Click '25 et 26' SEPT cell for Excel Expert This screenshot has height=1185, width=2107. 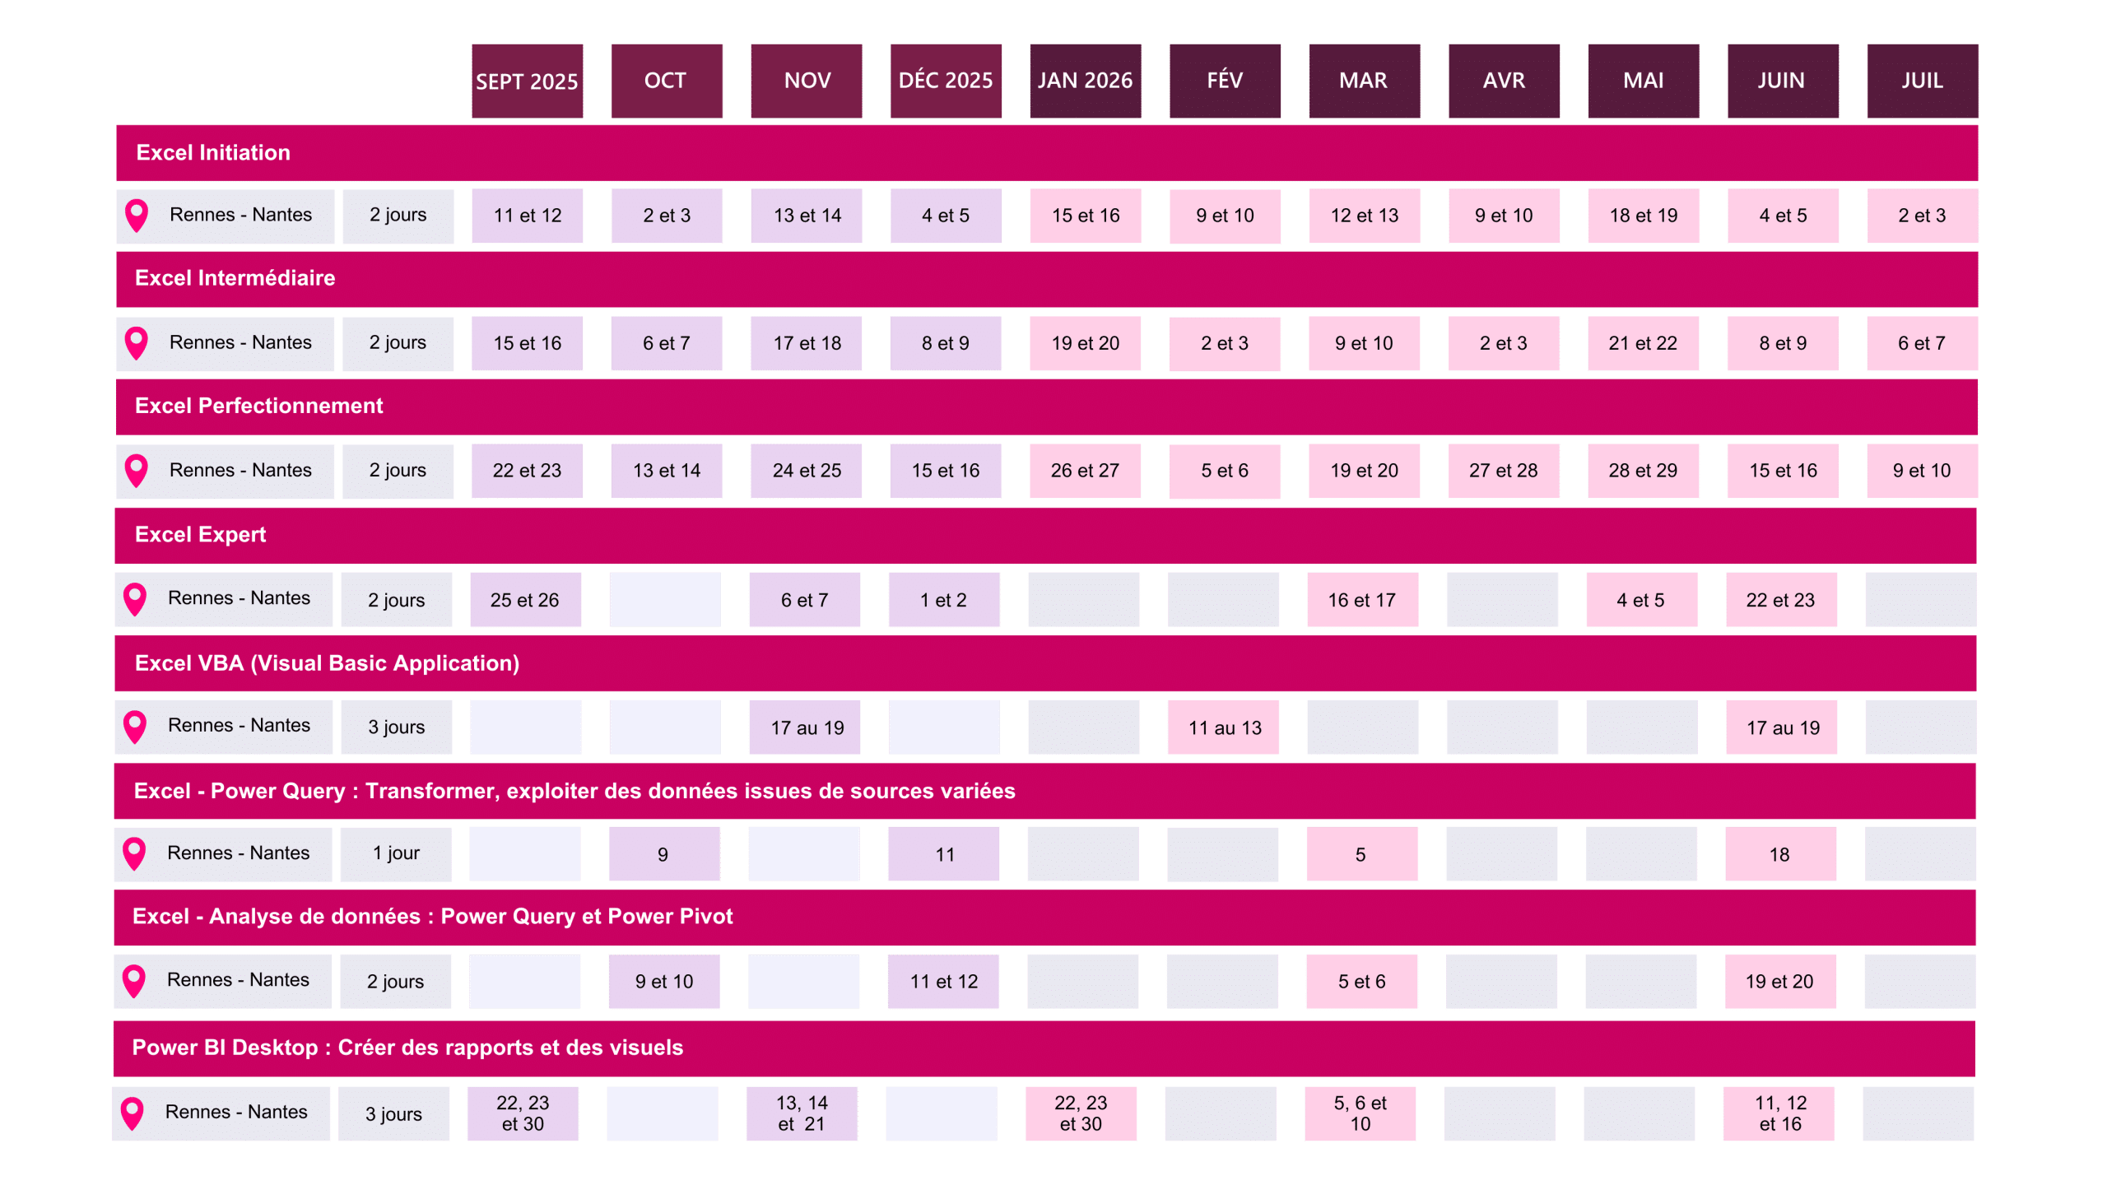(x=526, y=600)
